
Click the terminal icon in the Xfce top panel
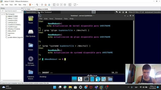[94, 12]
